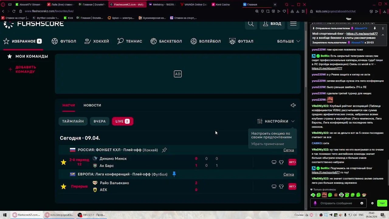Image resolution: width=389 pixels, height=219 pixels.
Task: Switch to the ТЕННИС sport tab
Action: 130,41
